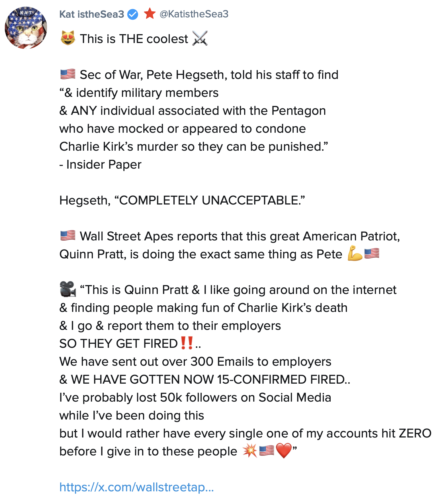Click the "- Insider Paper" attribution line
The height and width of the screenshot is (503, 446).
click(100, 165)
